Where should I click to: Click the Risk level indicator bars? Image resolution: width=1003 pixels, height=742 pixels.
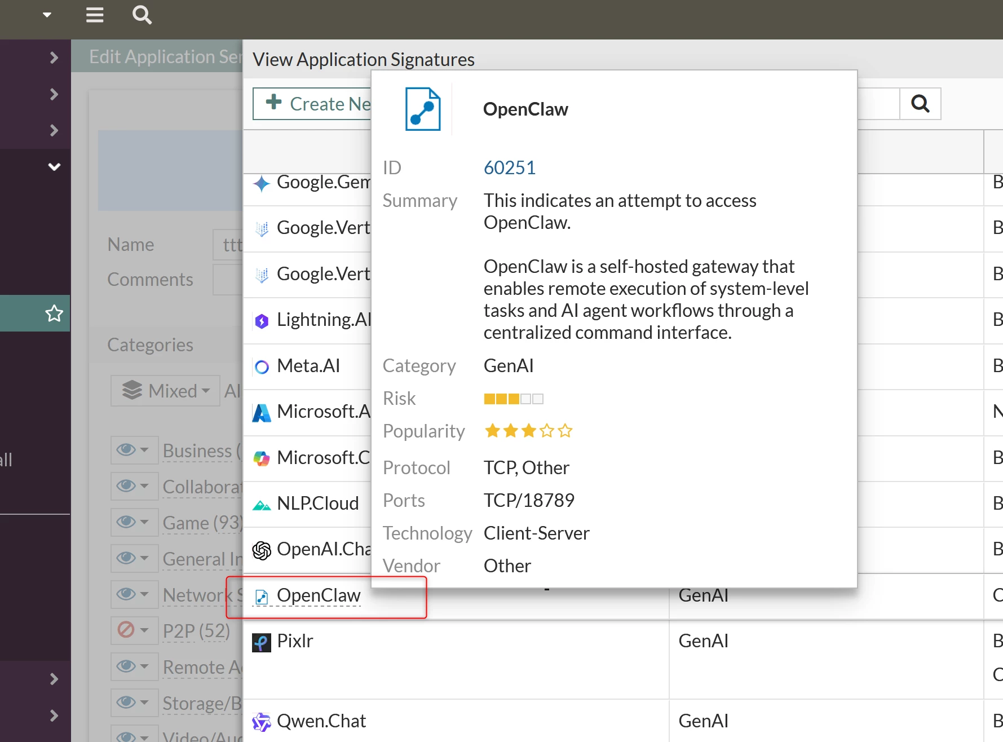tap(514, 399)
